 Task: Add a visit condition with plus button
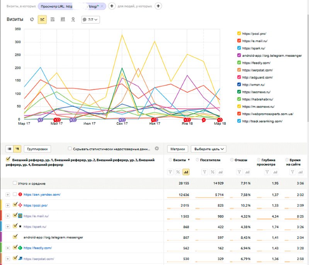[x=112, y=6]
